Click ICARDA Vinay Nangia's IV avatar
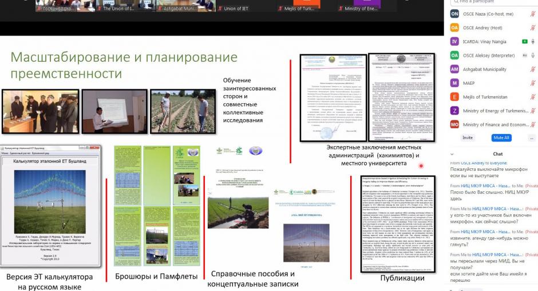The height and width of the screenshot is (291, 538). [x=454, y=42]
